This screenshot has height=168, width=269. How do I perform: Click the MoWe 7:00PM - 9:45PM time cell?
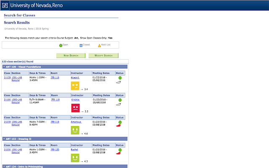coord(38,123)
